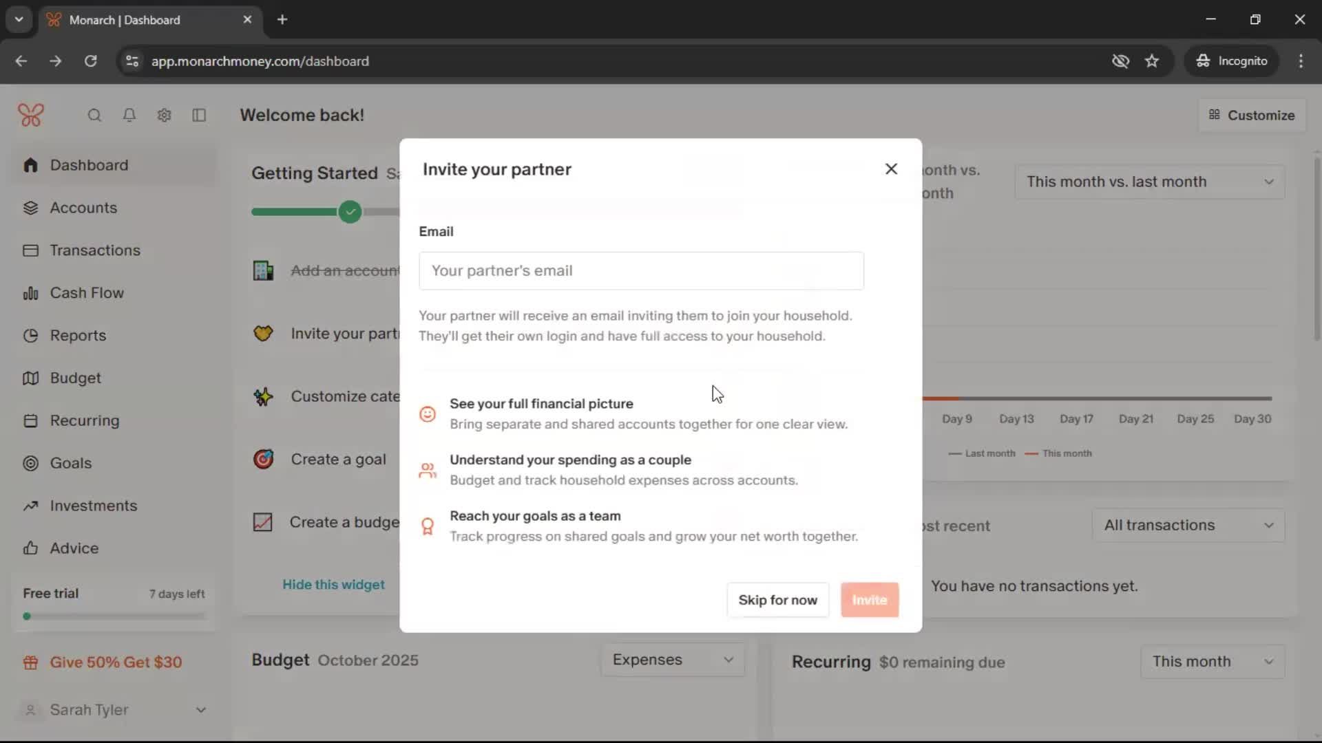This screenshot has height=743, width=1322.
Task: Go to Transactions in sidebar
Action: point(95,250)
